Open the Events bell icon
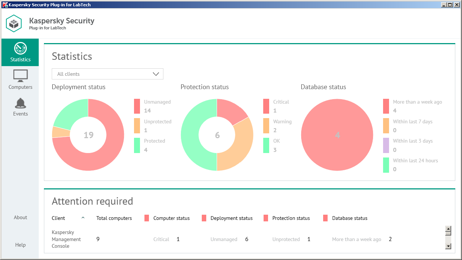This screenshot has height=260, width=462. point(20,103)
